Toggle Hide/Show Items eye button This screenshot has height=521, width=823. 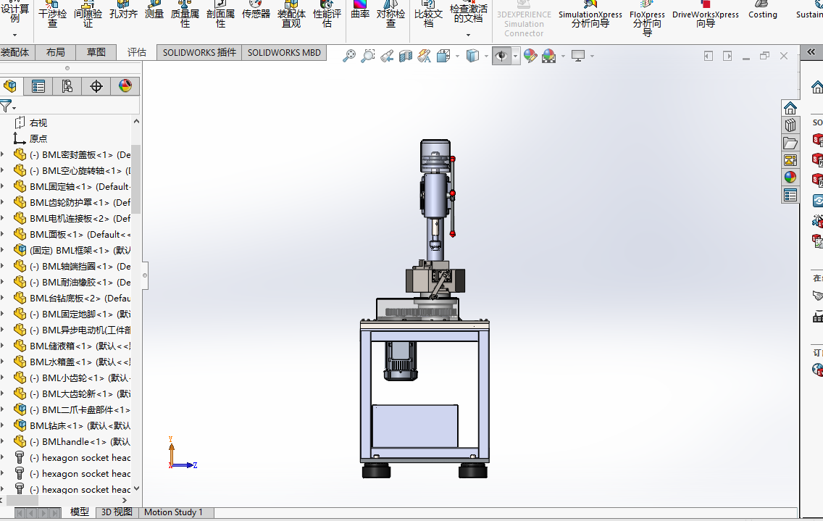tap(501, 56)
